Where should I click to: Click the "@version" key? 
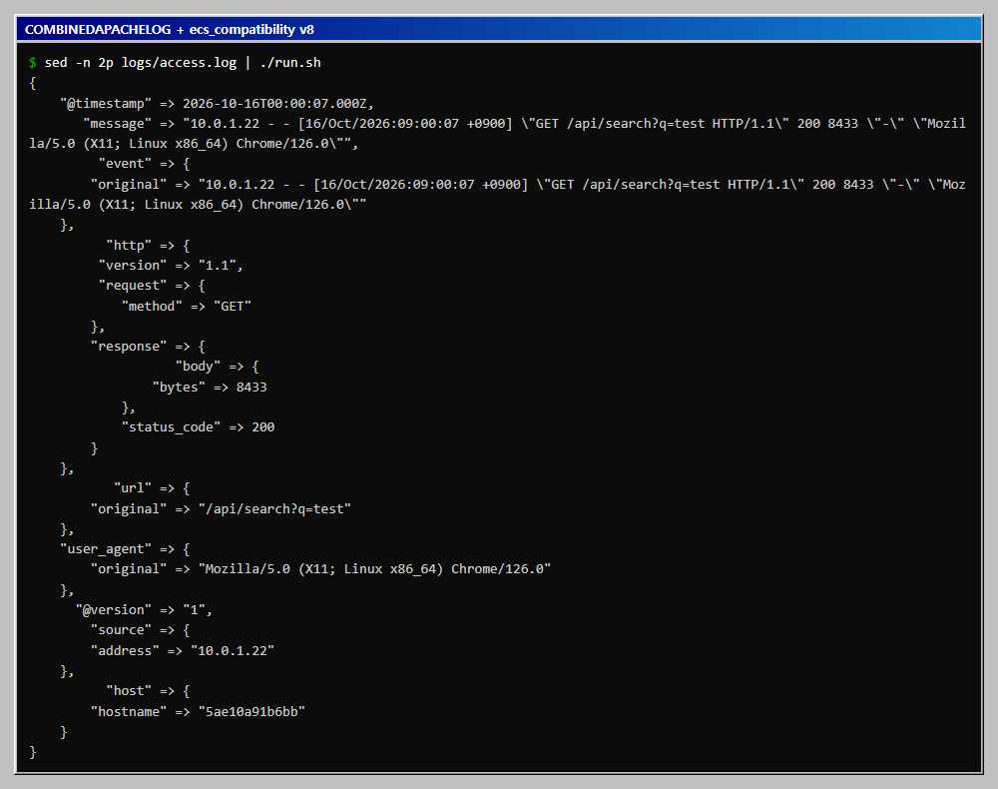pyautogui.click(x=114, y=610)
